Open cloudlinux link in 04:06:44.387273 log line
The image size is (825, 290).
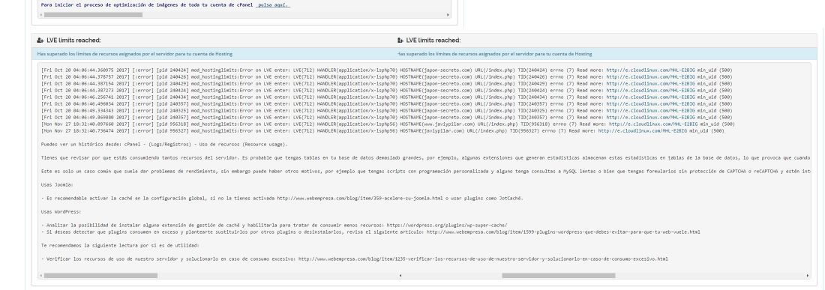tap(650, 91)
